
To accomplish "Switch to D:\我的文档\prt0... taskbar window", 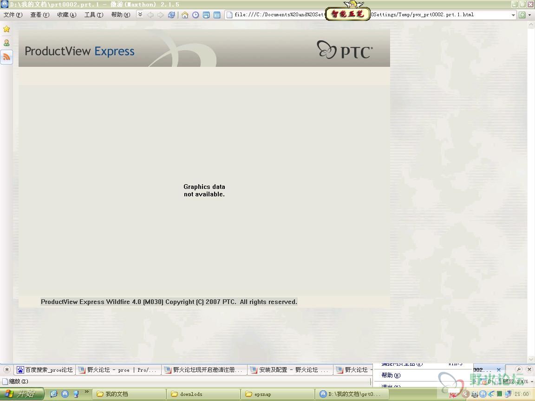I will click(x=352, y=394).
